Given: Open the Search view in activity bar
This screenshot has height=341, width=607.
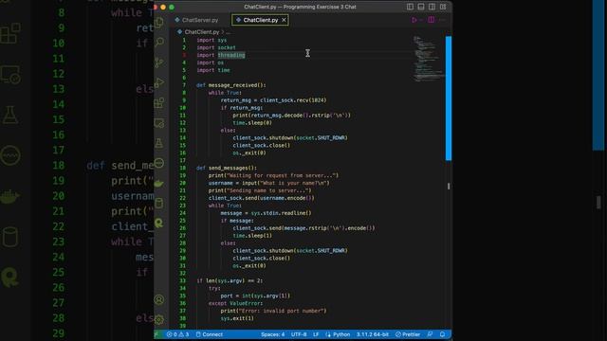Looking at the screenshot, I should (159, 42).
